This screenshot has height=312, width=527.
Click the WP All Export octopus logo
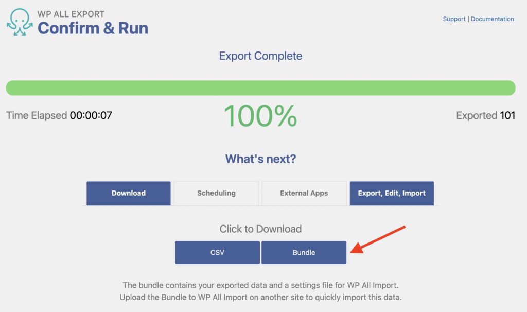pyautogui.click(x=20, y=21)
